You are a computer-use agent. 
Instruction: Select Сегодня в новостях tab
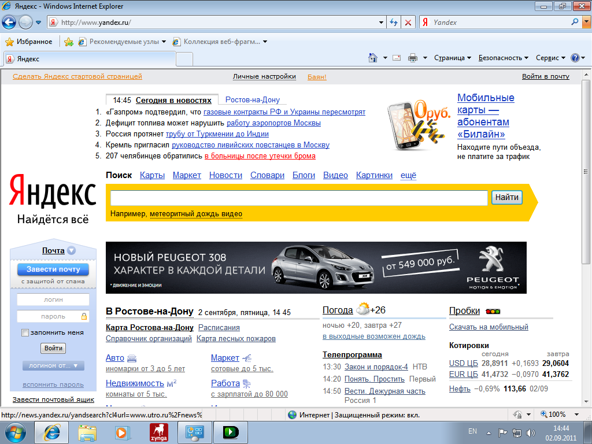pyautogui.click(x=173, y=100)
